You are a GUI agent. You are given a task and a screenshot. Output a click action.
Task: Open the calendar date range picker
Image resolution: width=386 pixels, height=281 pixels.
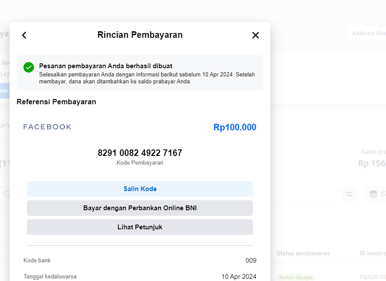[375, 194]
